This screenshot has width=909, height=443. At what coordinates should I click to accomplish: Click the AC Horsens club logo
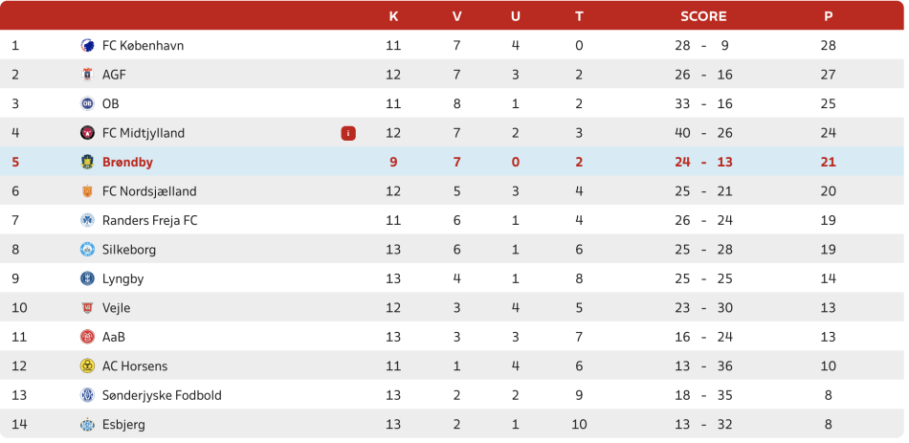(x=87, y=366)
